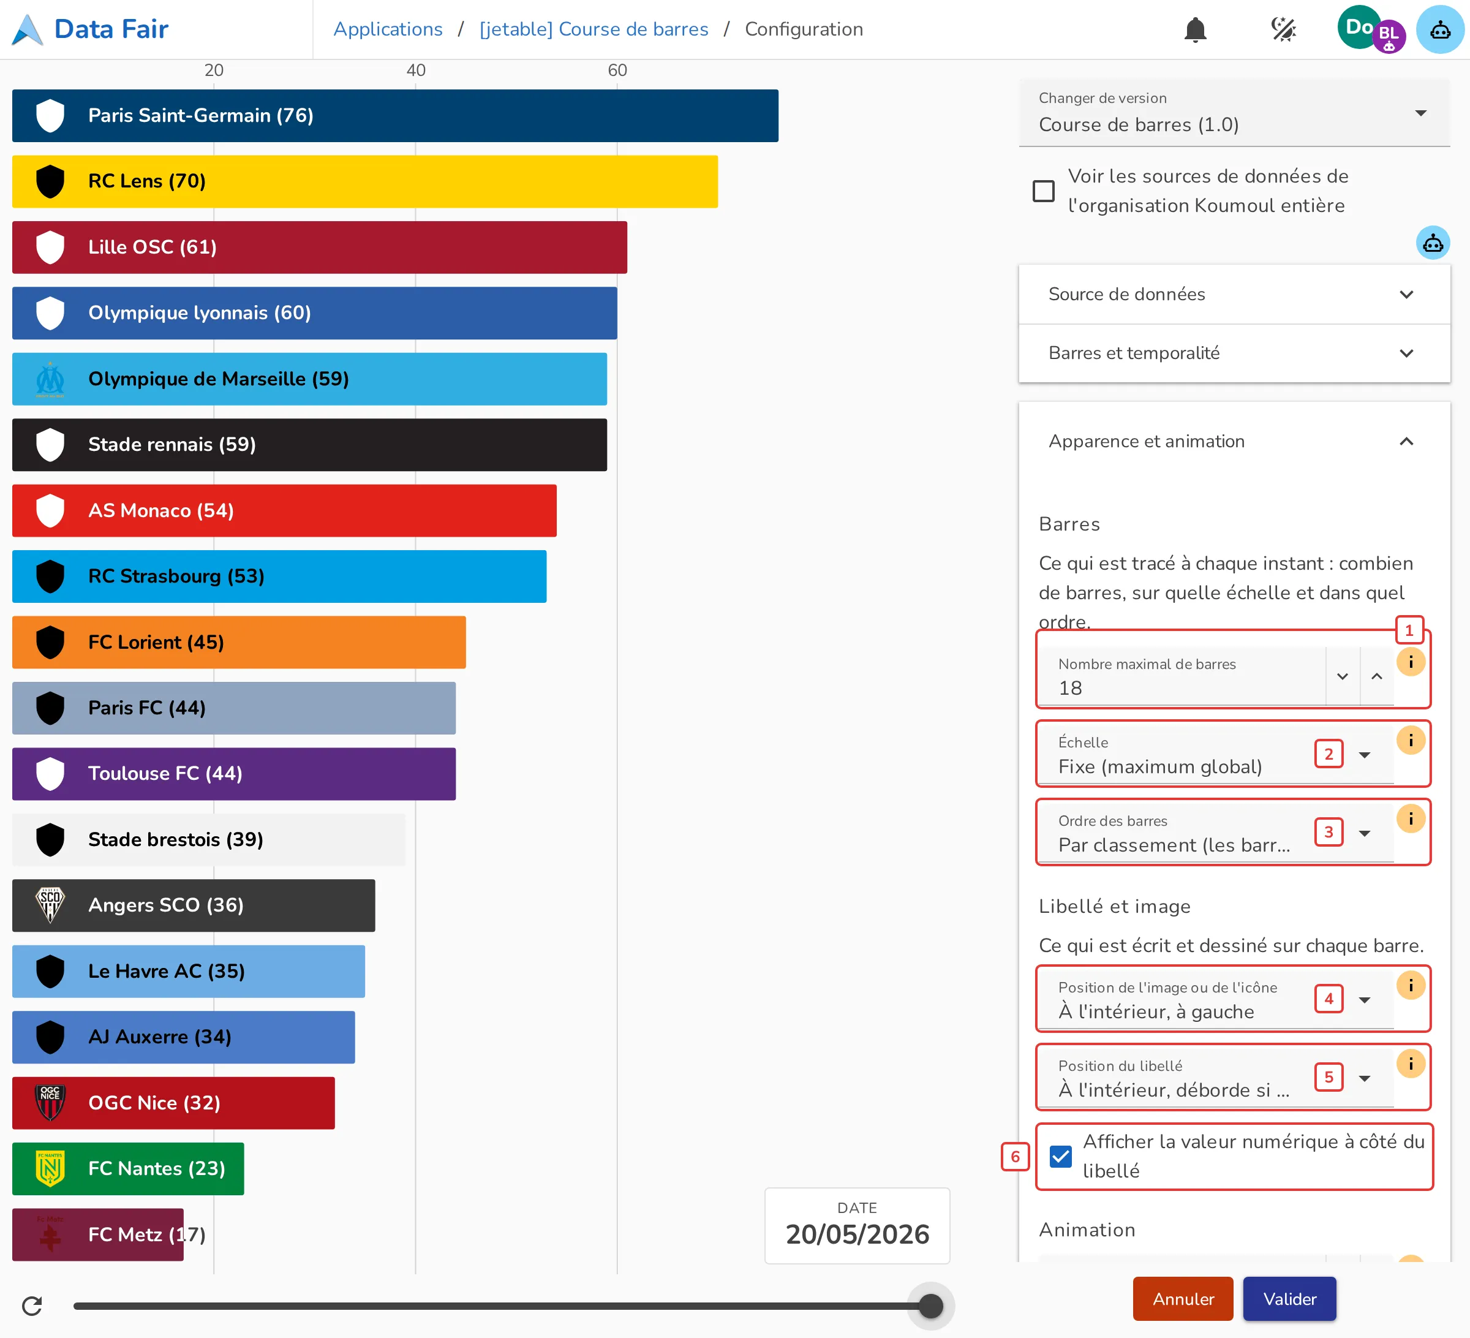Expand the Source de données section
This screenshot has height=1338, width=1470.
1234,294
